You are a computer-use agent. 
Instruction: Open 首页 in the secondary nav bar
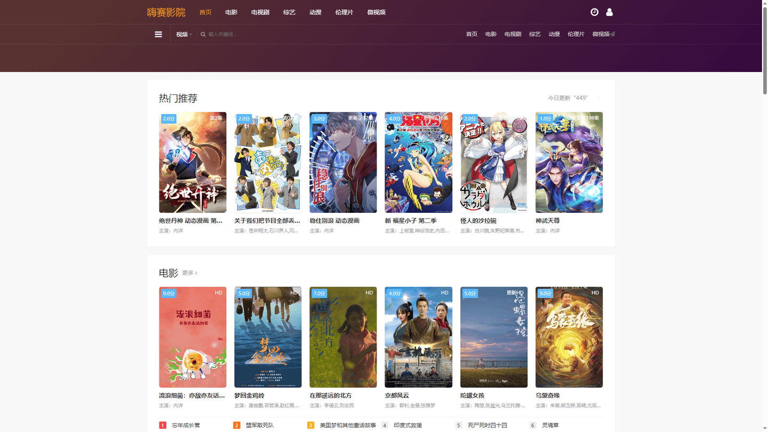click(472, 34)
